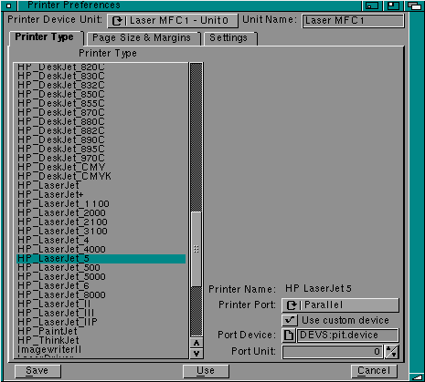Select HP_LaserJet_4000 in the list
This screenshot has width=425, height=382.
(x=101, y=249)
